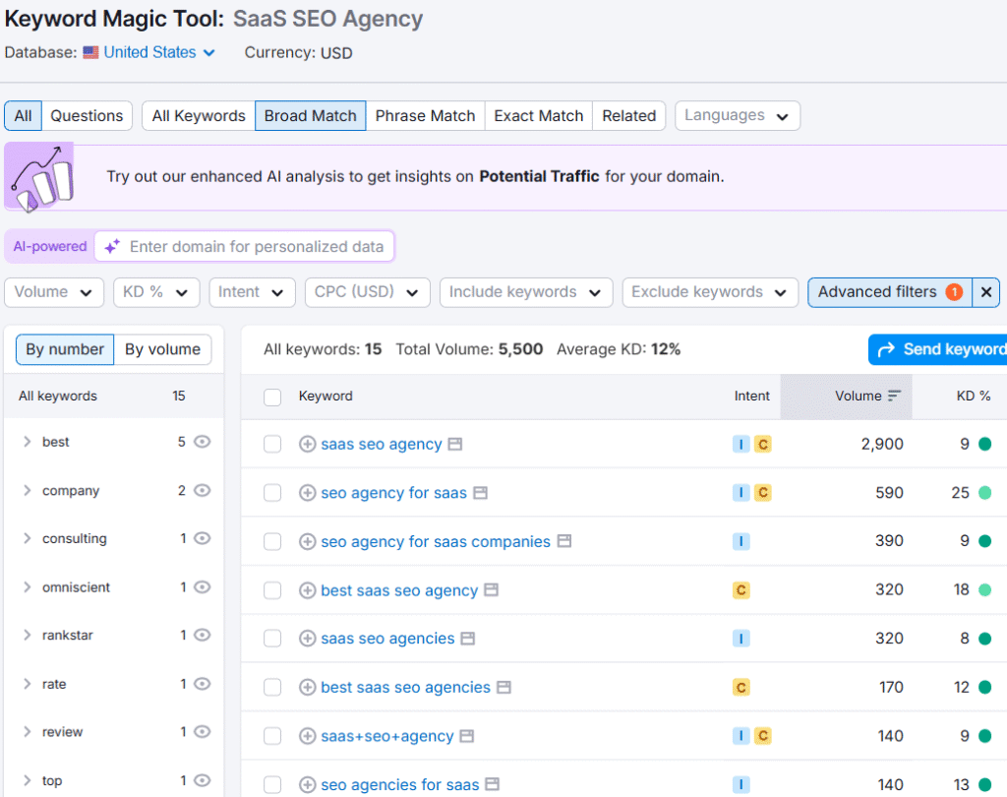
Task: Toggle the eye icon for 'best' group
Action: pyautogui.click(x=202, y=442)
